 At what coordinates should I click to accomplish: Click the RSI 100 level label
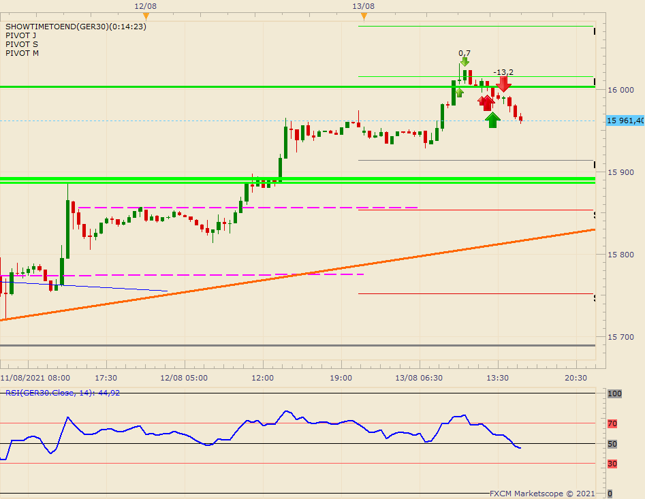click(x=614, y=393)
